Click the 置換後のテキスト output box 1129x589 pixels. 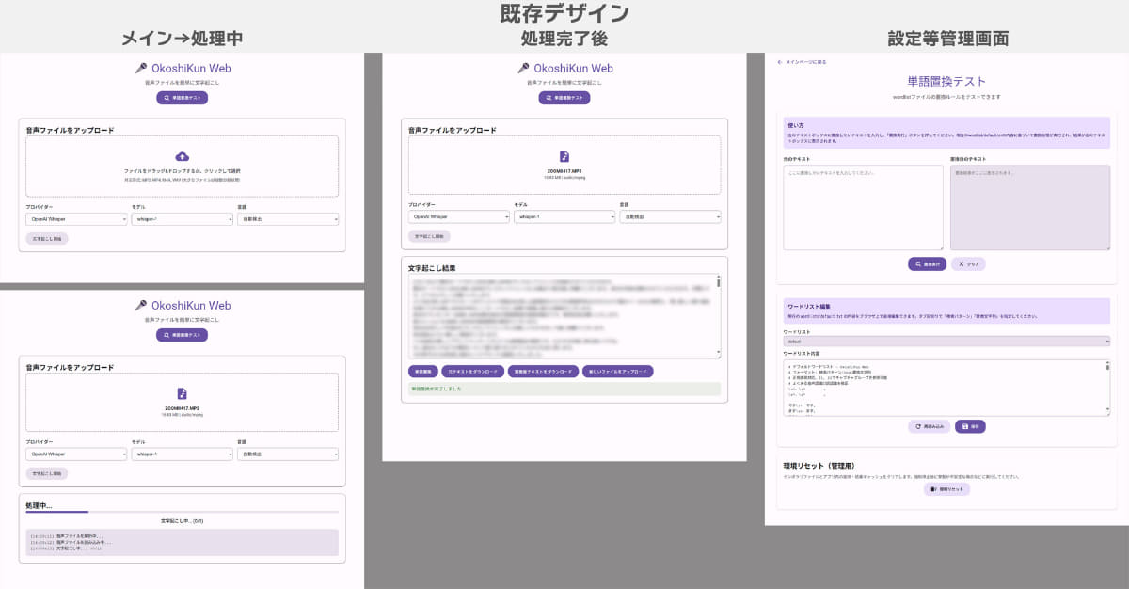point(1030,208)
